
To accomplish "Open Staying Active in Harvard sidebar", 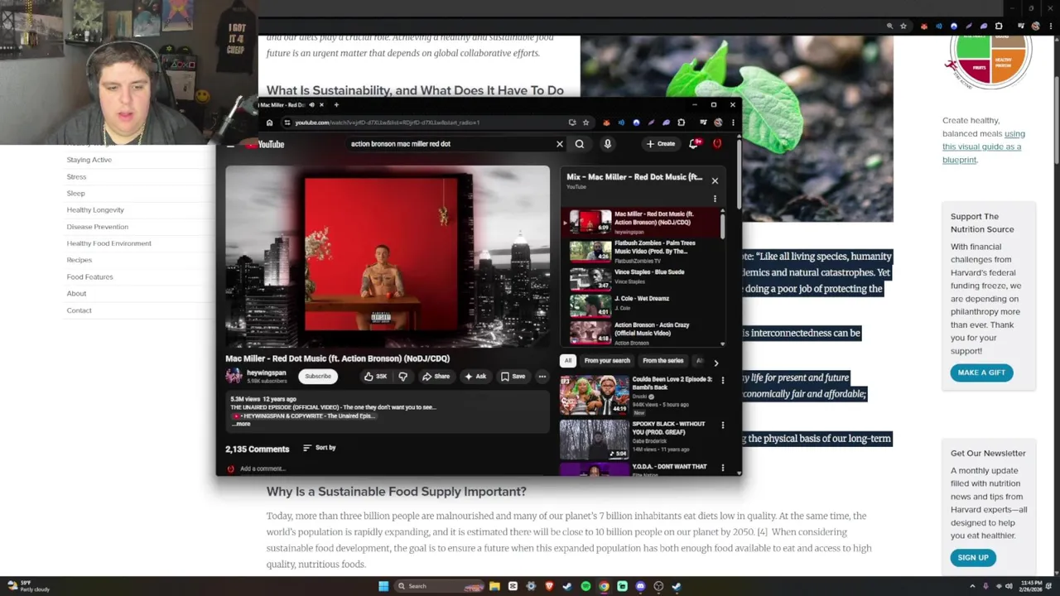I will (89, 160).
